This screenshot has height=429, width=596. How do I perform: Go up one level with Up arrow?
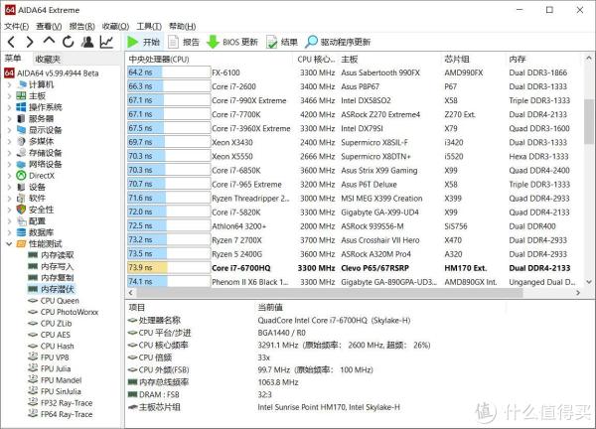coord(49,41)
